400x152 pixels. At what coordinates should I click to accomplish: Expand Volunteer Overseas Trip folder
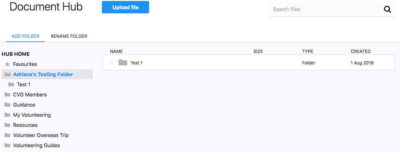[41, 135]
